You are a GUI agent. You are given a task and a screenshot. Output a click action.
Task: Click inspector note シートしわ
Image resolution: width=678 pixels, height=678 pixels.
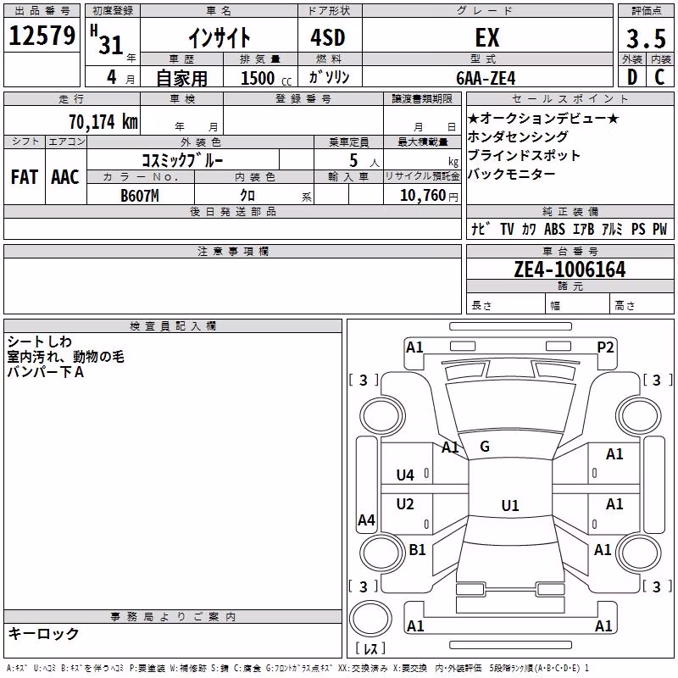(x=39, y=342)
